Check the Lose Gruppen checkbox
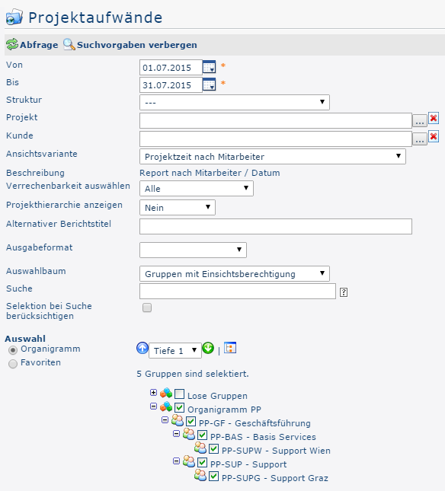445x491 pixels. (180, 394)
